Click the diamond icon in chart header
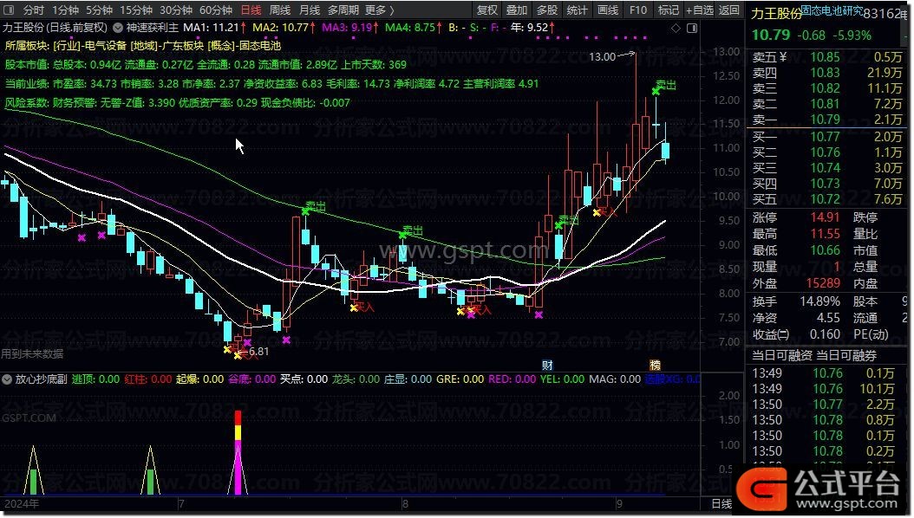 point(676,28)
